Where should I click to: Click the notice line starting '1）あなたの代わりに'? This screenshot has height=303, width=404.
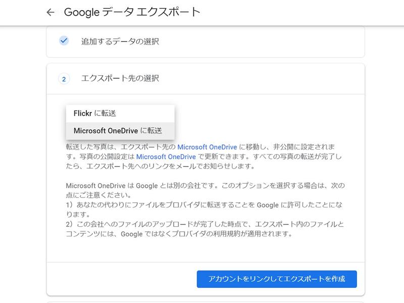[204, 210]
